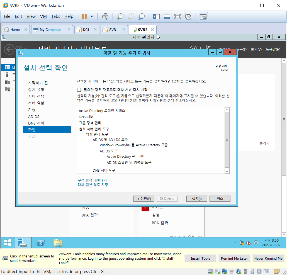Click 'Active Directory 도메인 서비스' in the list

[102, 111]
